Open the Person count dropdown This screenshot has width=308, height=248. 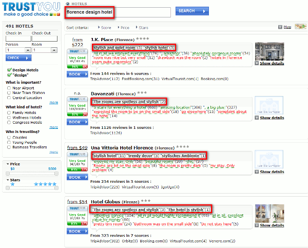[28, 50]
